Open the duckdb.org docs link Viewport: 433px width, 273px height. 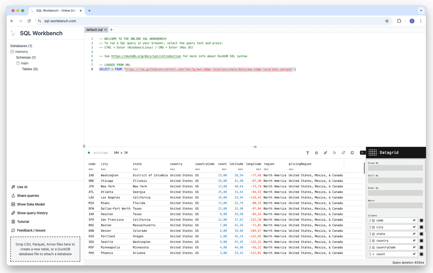pyautogui.click(x=146, y=56)
